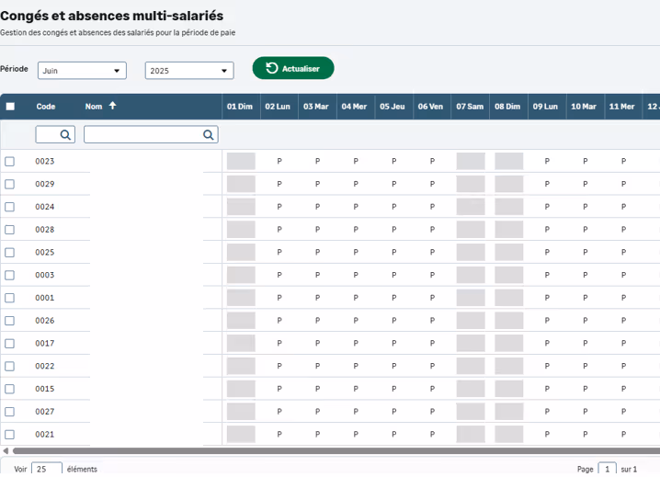Screen dimensions: 660x477
Task: Click the 10 Mar column header
Action: (x=585, y=107)
